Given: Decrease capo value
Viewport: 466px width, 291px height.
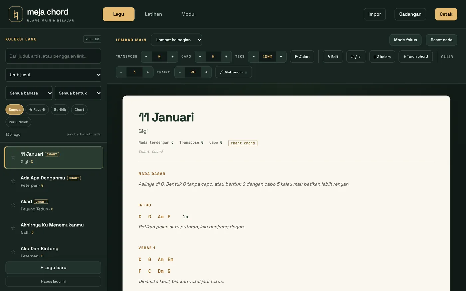Looking at the screenshot, I should 200,57.
